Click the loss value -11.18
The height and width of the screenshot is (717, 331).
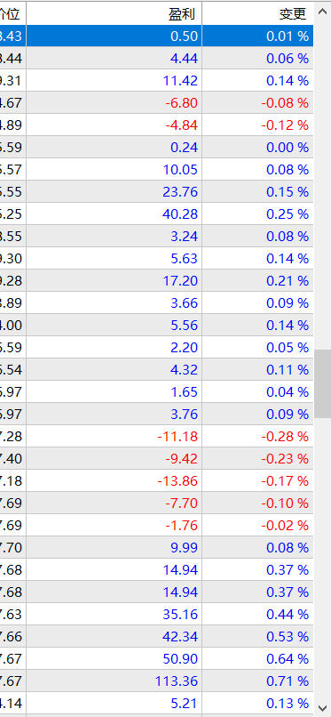pyautogui.click(x=177, y=437)
